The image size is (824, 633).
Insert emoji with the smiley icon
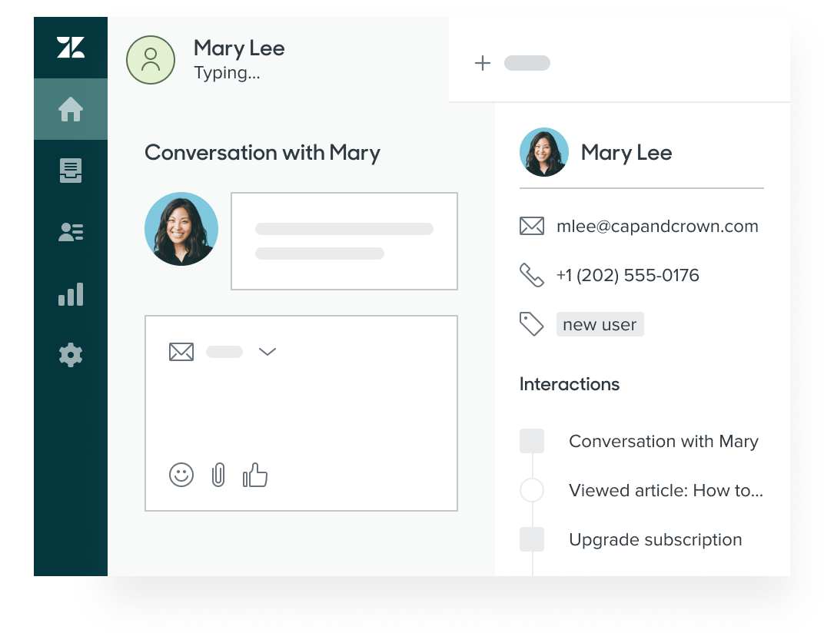coord(181,476)
